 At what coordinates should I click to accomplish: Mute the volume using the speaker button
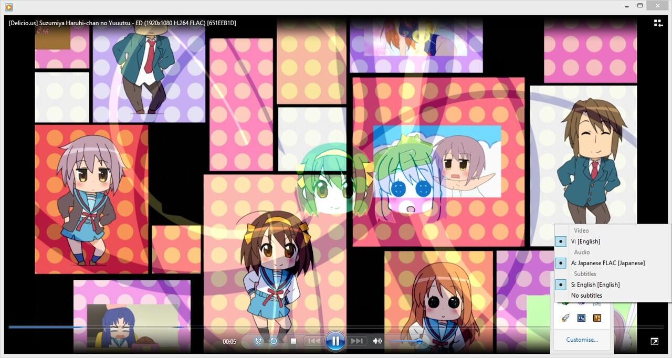pyautogui.click(x=377, y=341)
